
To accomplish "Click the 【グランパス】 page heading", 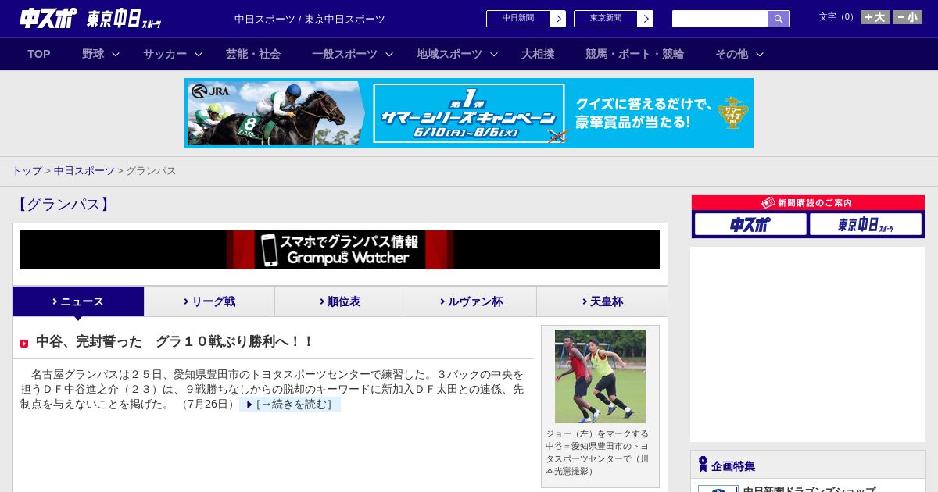I will 63,205.
